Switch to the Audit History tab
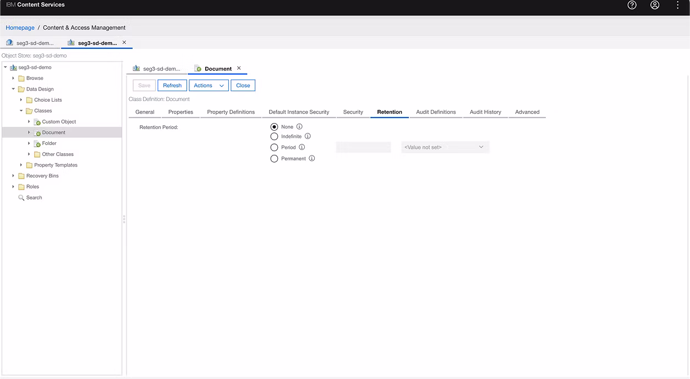This screenshot has height=379, width=690. 485,112
